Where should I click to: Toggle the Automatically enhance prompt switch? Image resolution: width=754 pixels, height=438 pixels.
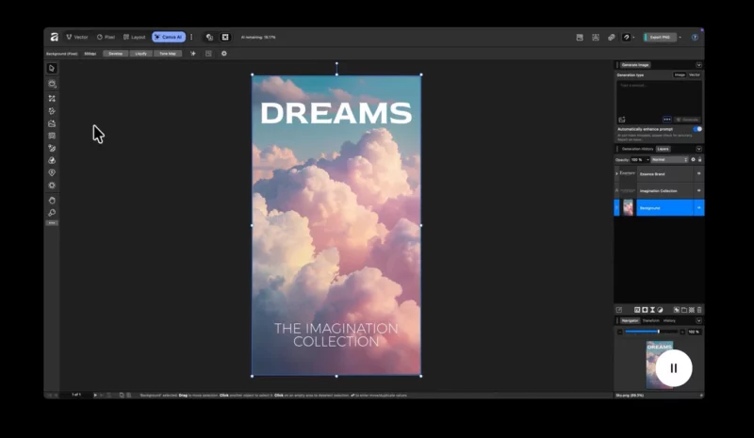697,129
